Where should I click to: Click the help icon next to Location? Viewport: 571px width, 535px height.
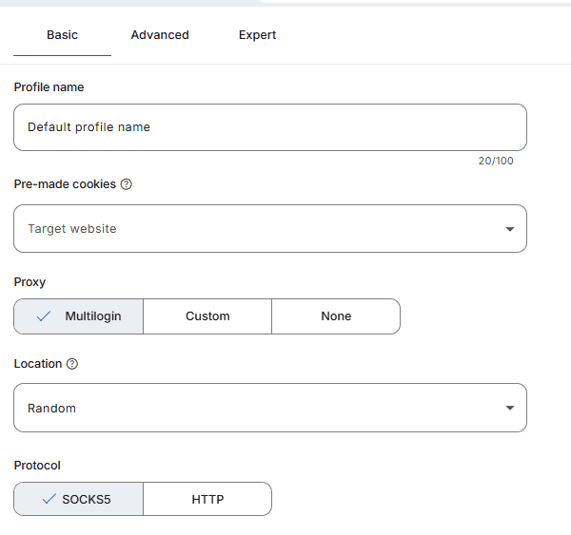click(72, 364)
